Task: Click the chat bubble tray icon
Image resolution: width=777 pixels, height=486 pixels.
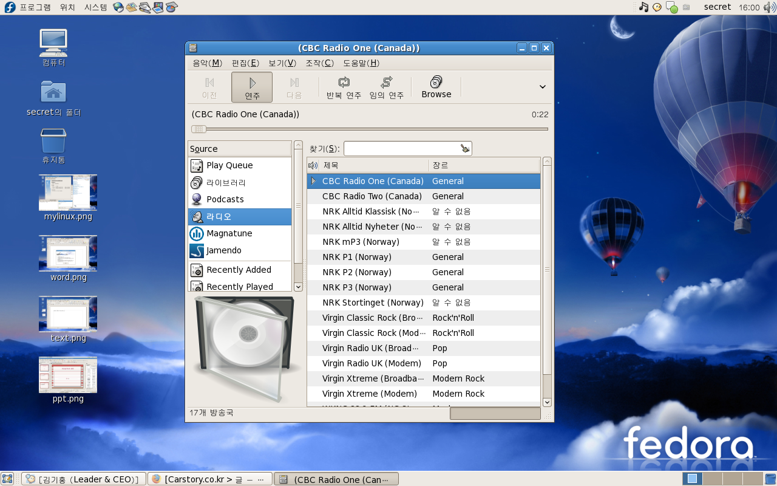Action: click(x=672, y=8)
